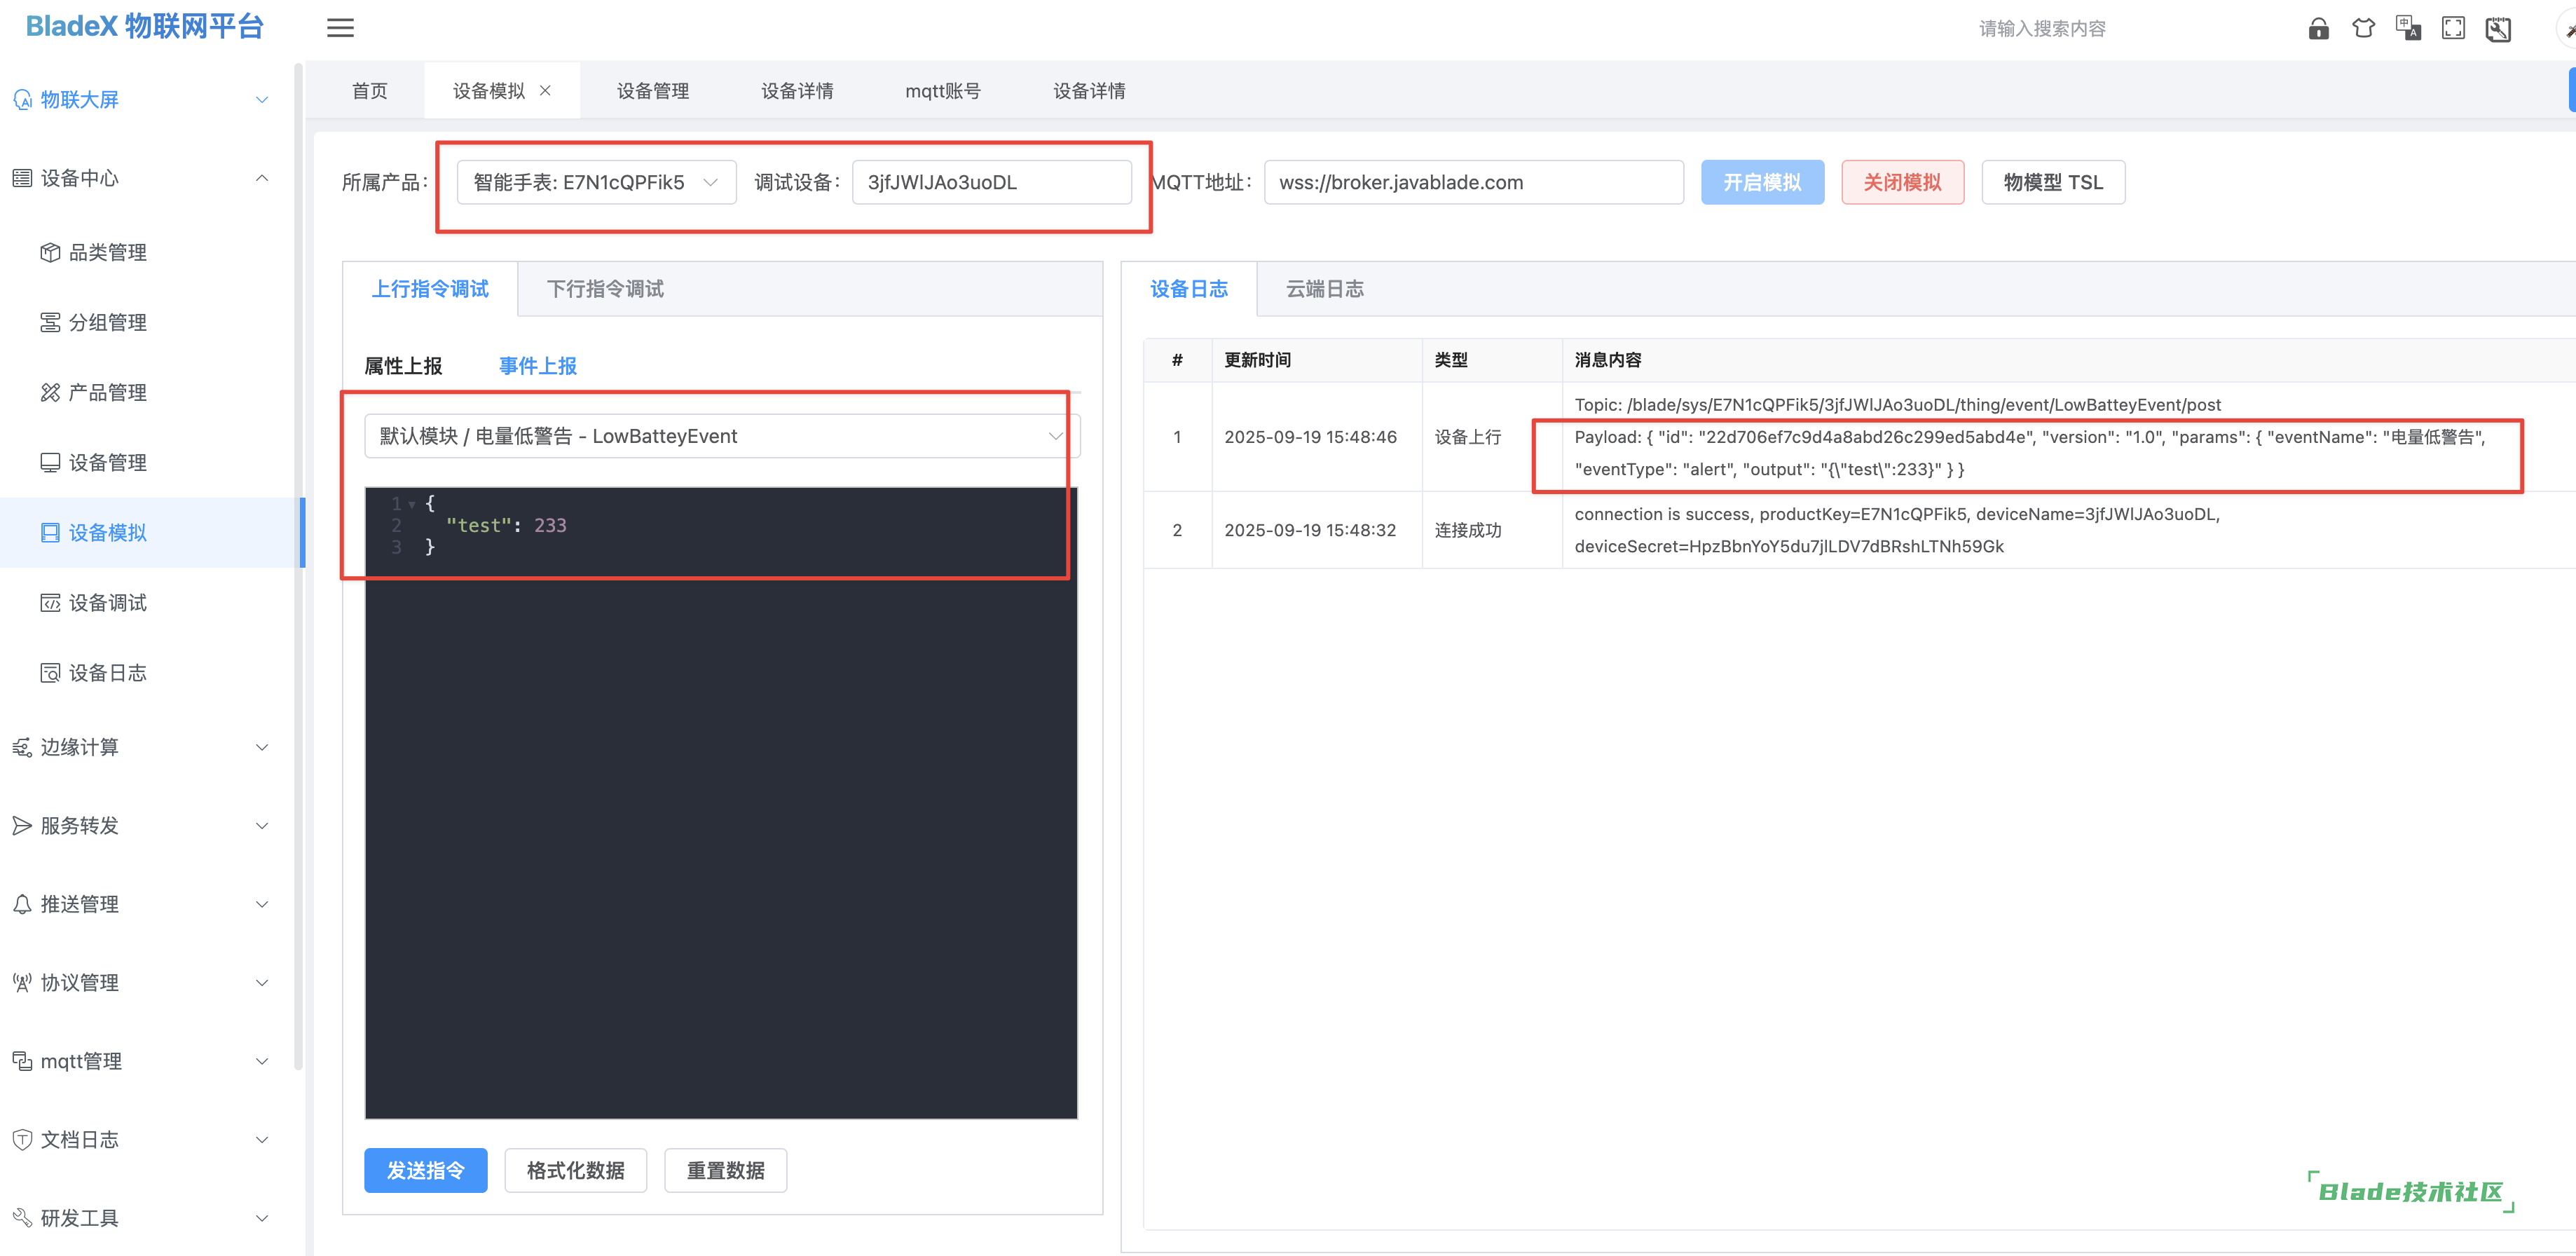2576x1256 pixels.
Task: Click the lock screen icon
Action: click(2318, 28)
